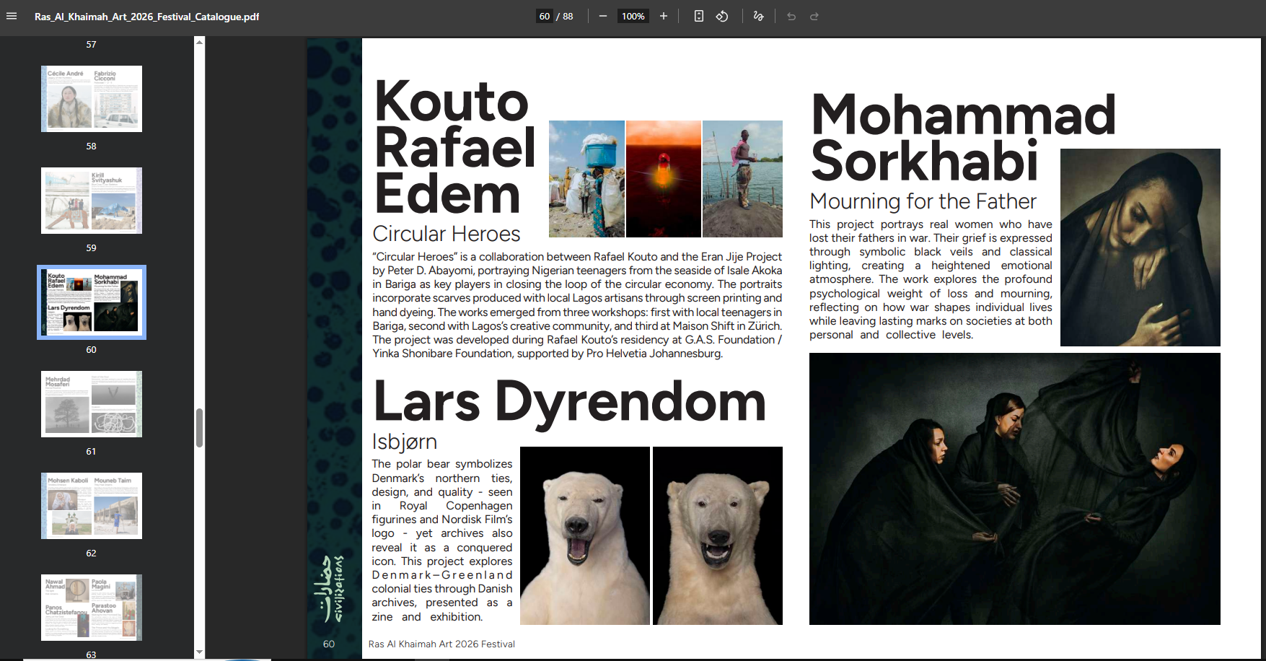The width and height of the screenshot is (1266, 661).
Task: Click the Isbjørn subtitle
Action: click(405, 441)
